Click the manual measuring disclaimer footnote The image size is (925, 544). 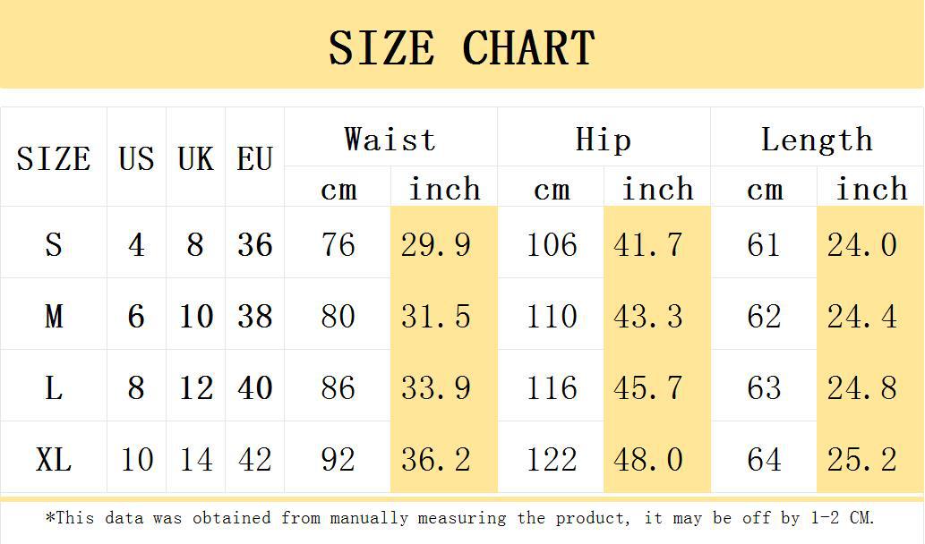[460, 517]
